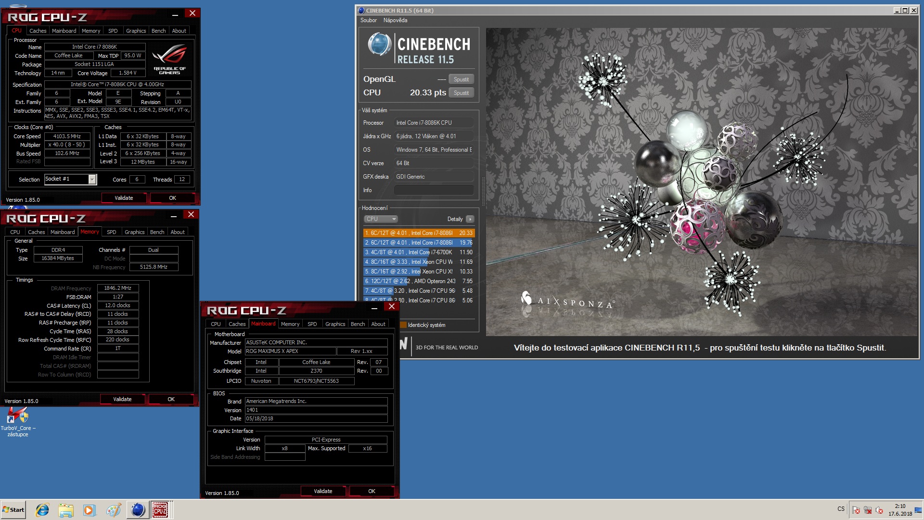Open Bench tab in Mainboard CPU-Z window
The width and height of the screenshot is (924, 520).
tap(358, 324)
